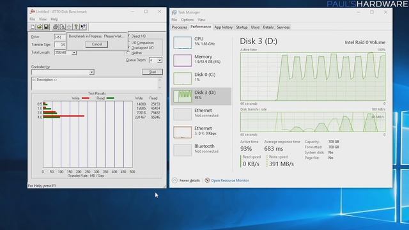Open the Total Length dropdown
The image size is (409, 230).
(x=74, y=52)
